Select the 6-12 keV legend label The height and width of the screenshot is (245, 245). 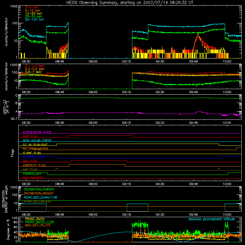point(33,10)
